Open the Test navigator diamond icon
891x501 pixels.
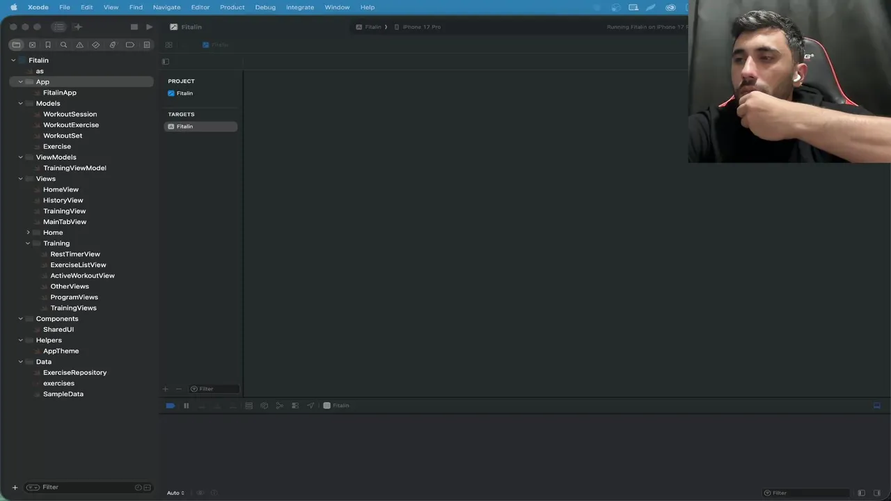point(96,45)
